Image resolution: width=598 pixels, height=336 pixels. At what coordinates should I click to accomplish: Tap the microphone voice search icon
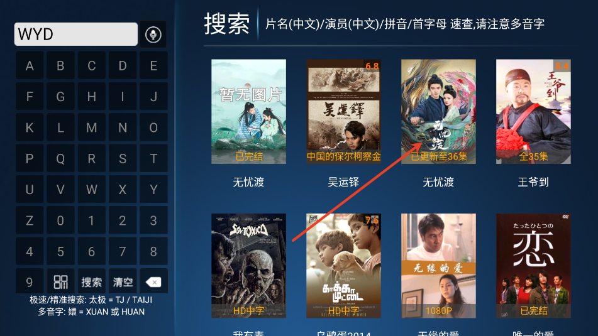[153, 35]
